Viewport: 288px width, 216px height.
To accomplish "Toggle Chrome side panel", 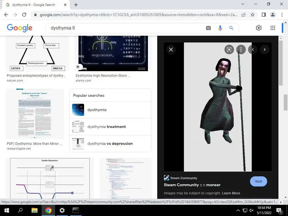I will 264,15.
